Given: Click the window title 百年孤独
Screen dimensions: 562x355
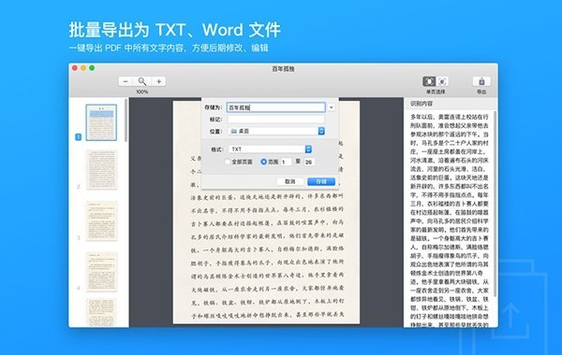Looking at the screenshot, I should (x=283, y=68).
